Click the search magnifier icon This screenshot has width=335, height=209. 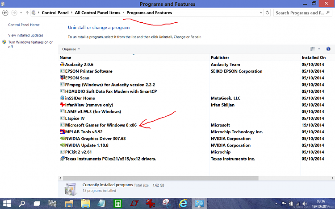(x=328, y=13)
